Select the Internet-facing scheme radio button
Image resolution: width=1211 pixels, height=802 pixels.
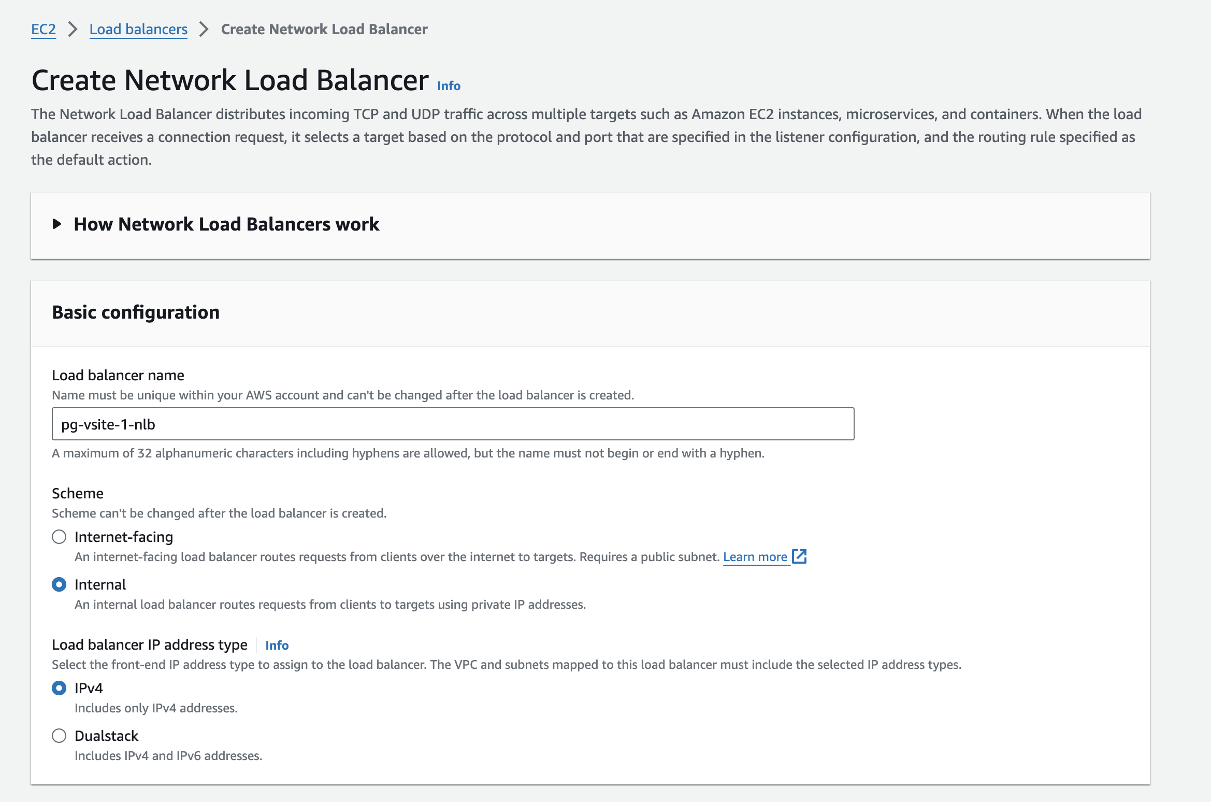tap(59, 537)
